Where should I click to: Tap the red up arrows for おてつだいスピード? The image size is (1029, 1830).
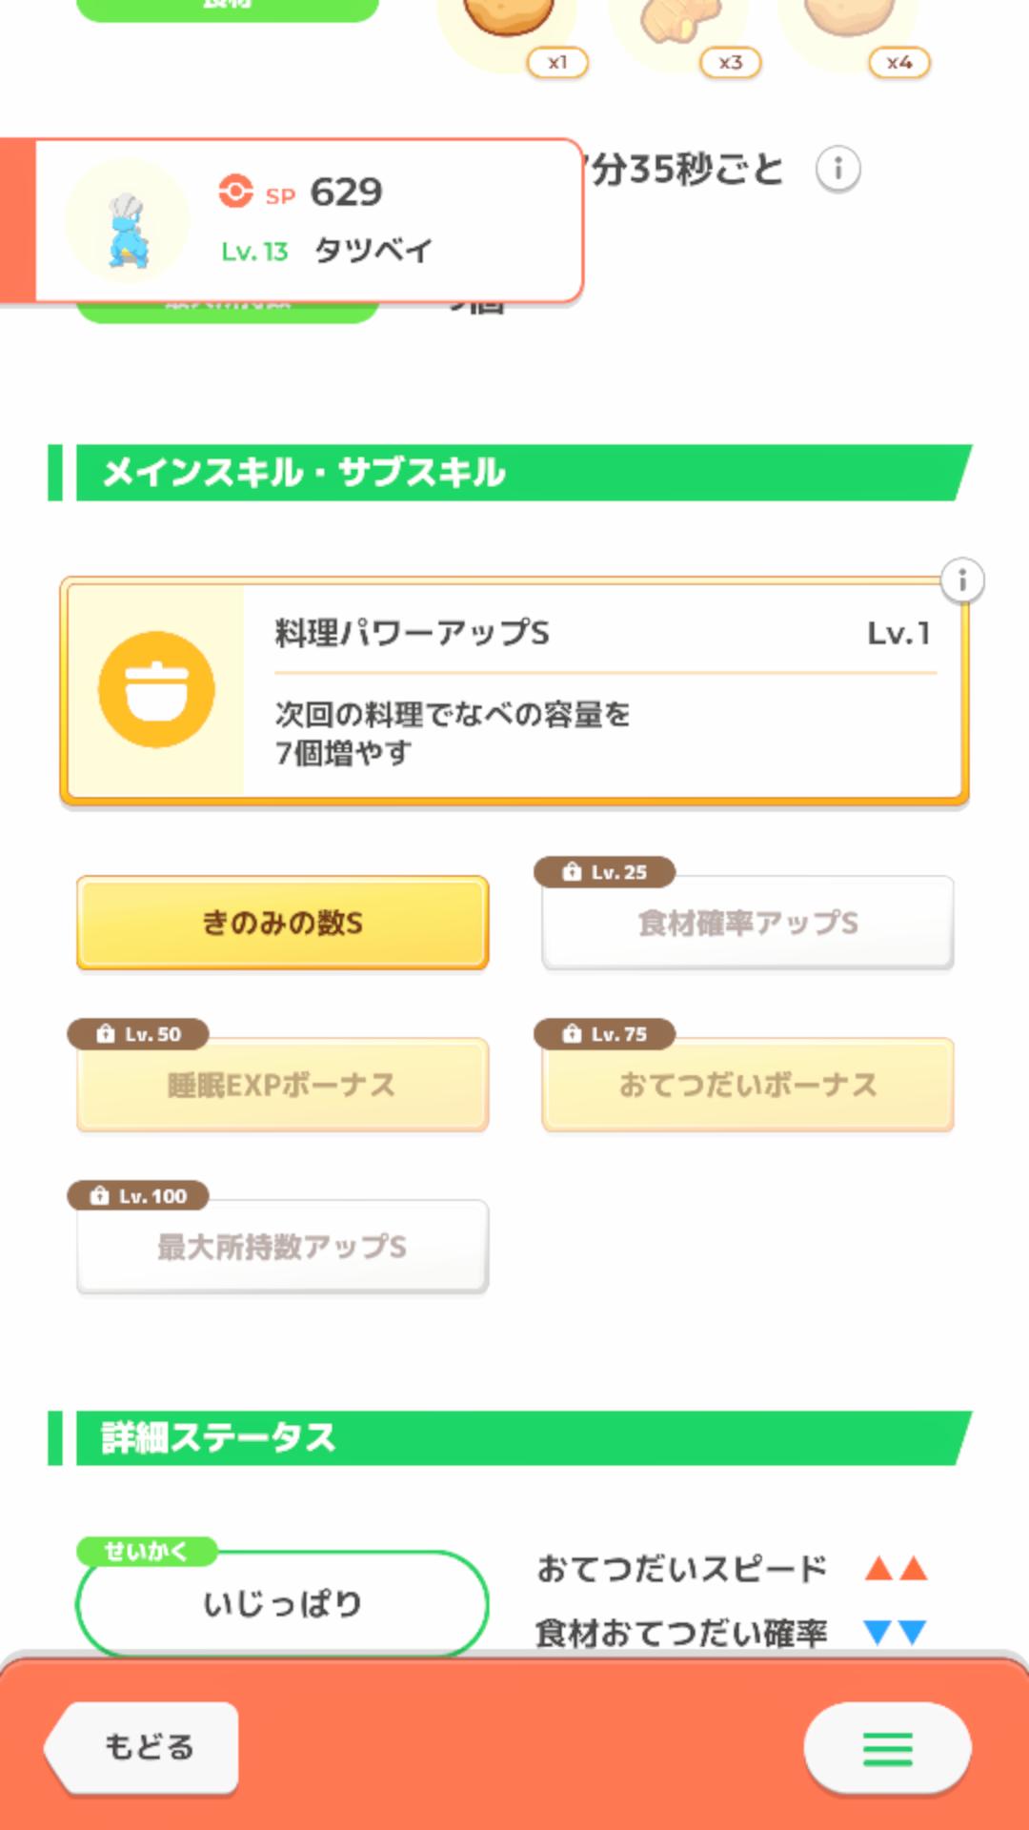coord(896,1569)
